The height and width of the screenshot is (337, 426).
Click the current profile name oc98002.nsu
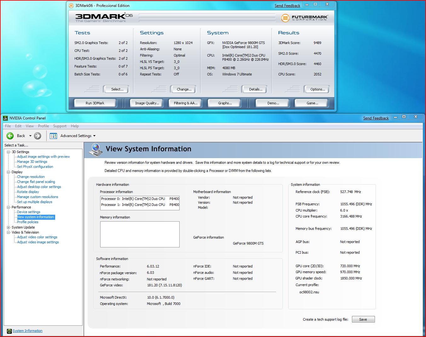click(x=309, y=292)
